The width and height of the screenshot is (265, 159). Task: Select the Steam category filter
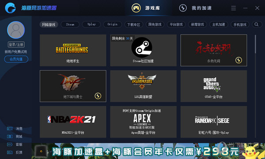click(70, 25)
